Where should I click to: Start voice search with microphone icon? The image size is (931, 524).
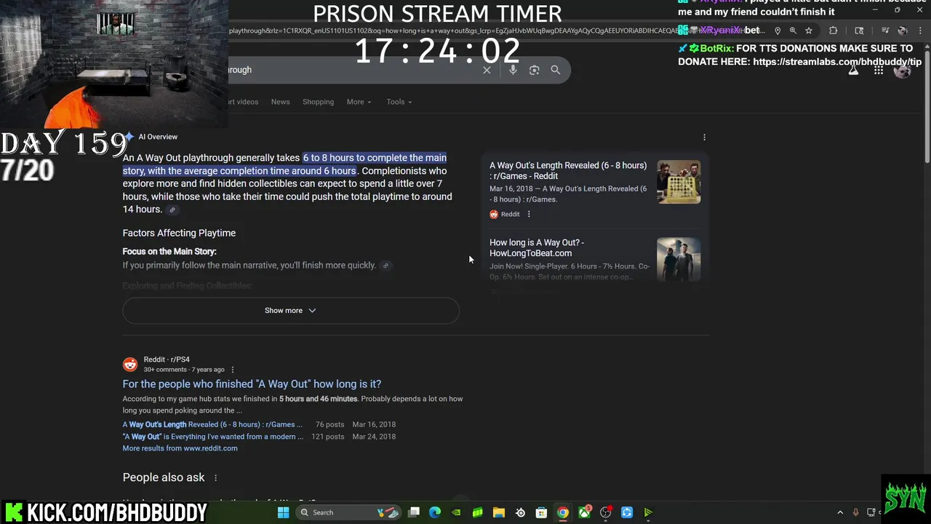(x=513, y=70)
